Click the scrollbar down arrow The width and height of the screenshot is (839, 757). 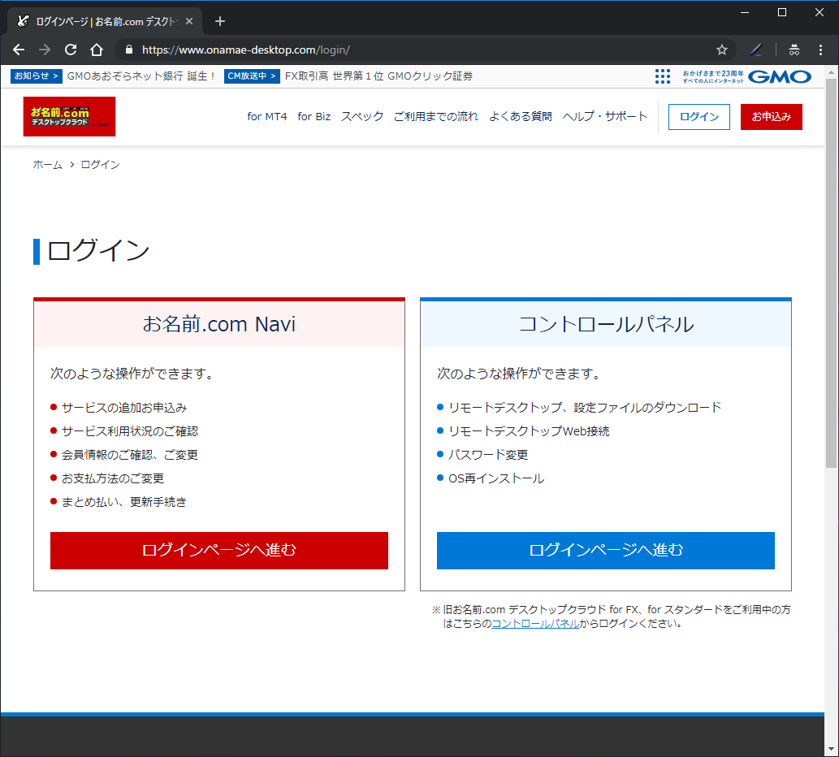[831, 749]
